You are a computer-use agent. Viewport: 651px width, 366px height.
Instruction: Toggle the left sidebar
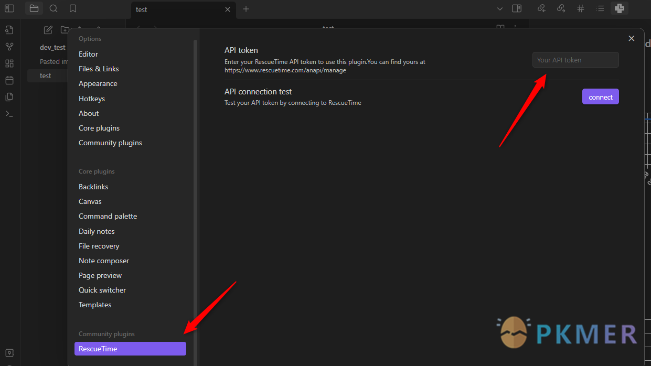pos(9,8)
